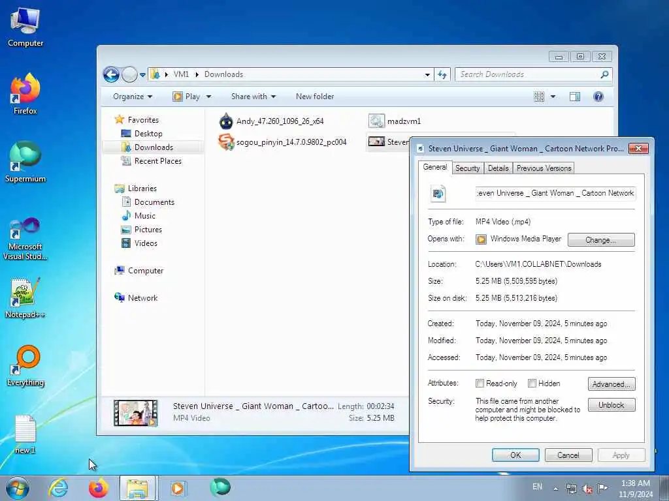Open Internet Explorer from the taskbar
Viewport: 669px width, 501px height.
coord(57,488)
